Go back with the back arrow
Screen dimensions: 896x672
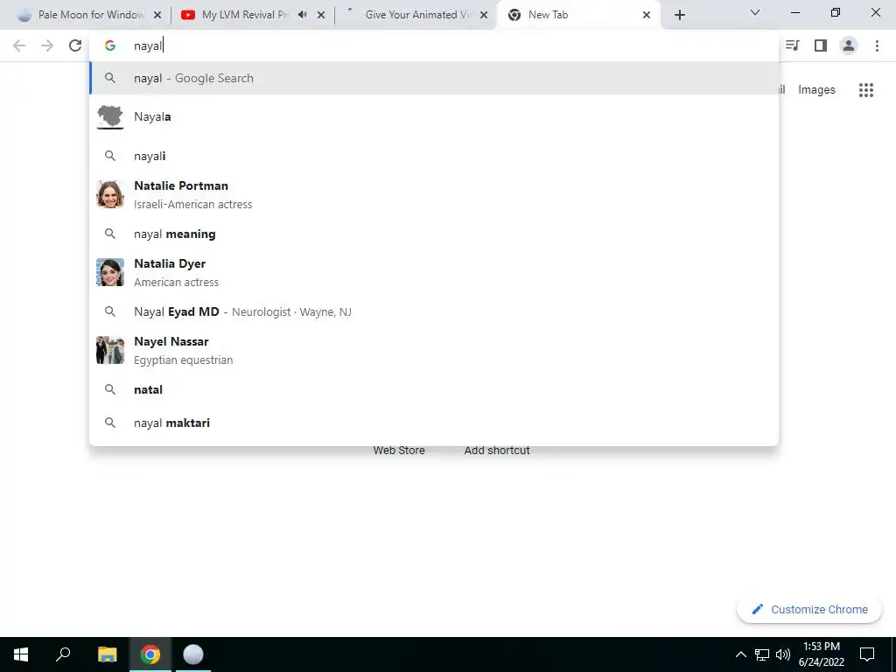[x=19, y=45]
